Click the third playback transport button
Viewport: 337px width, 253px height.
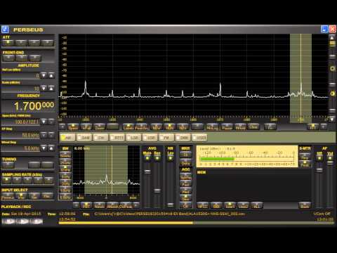click(x=37, y=221)
